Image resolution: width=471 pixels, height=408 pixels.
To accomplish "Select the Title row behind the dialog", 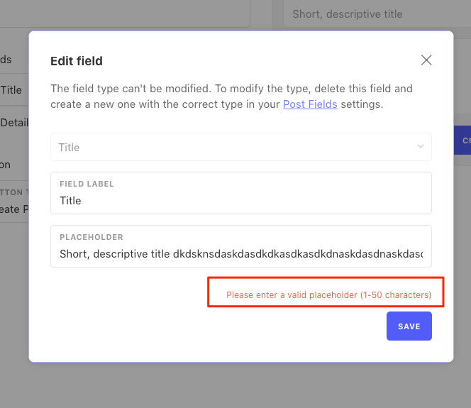I will (x=14, y=90).
